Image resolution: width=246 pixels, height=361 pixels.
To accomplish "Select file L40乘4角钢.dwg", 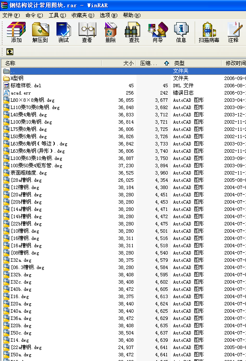I will click(29, 115).
